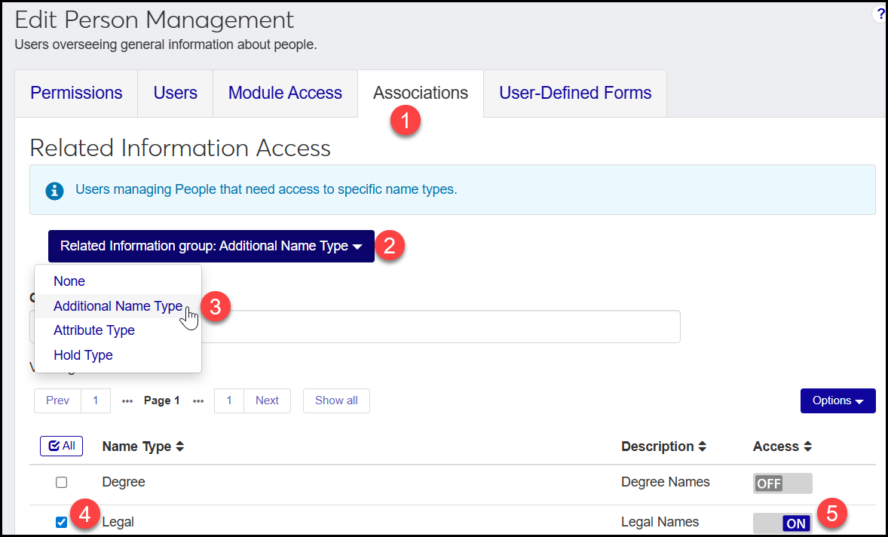
Task: Open the User-Defined Forms tab
Action: coord(575,93)
